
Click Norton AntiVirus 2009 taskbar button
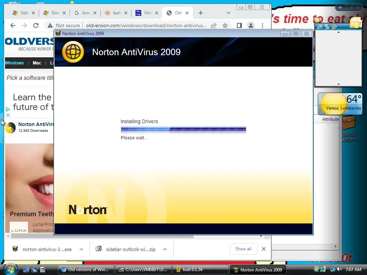click(258, 270)
